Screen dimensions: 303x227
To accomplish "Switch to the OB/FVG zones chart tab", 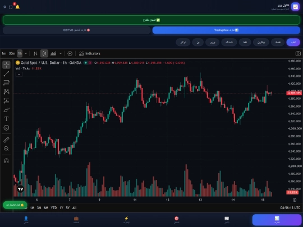I will pos(77,30).
